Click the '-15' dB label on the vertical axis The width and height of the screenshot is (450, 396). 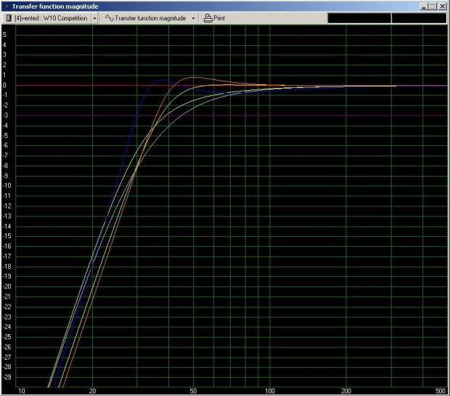click(7, 236)
